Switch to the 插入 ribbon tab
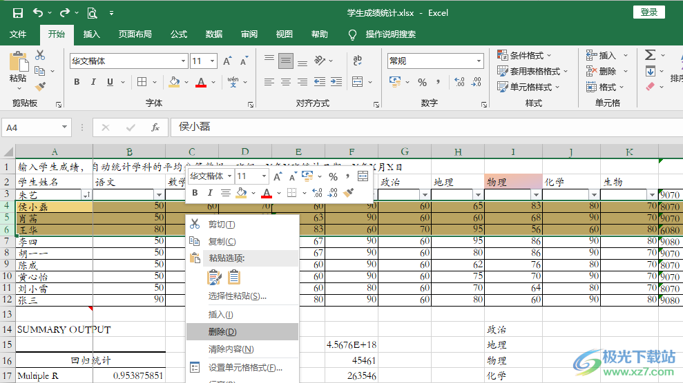Screen dimensions: 683x383 tap(91, 34)
